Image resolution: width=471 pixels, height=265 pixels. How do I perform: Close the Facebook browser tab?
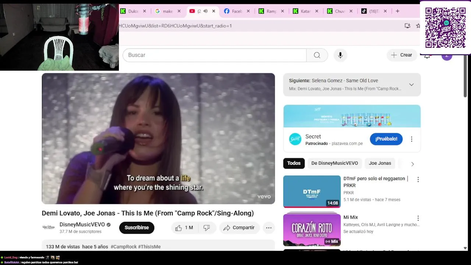248,11
